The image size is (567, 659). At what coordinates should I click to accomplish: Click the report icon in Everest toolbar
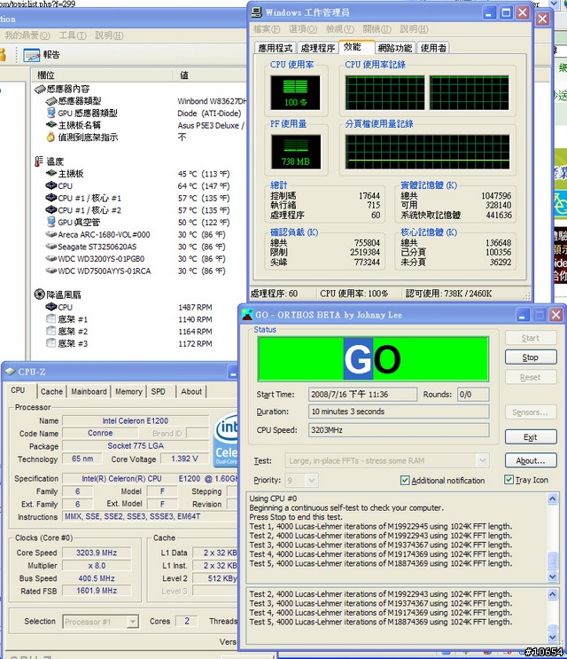(x=32, y=55)
